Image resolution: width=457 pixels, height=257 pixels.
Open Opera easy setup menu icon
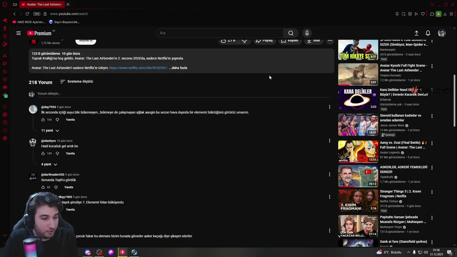pyautogui.click(x=451, y=14)
